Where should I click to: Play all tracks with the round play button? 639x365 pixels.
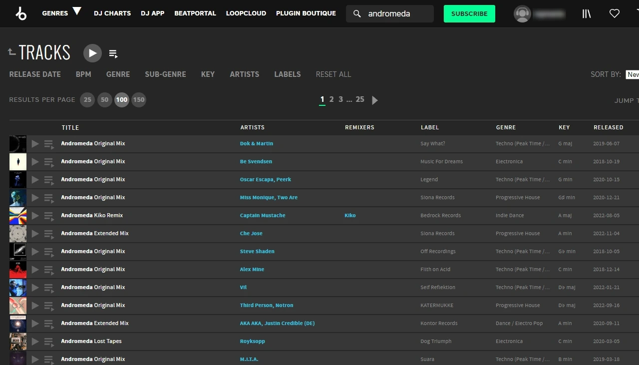92,53
